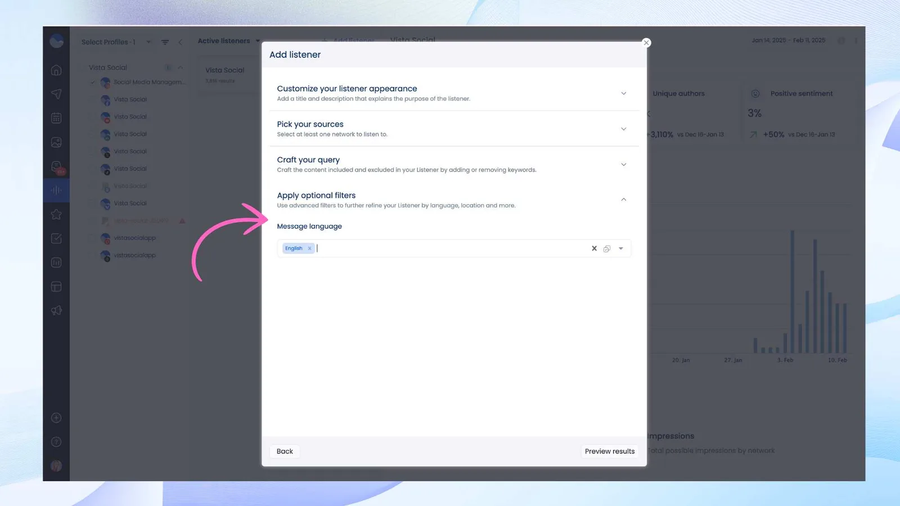Screen dimensions: 900x506
Task: Click the select-all icon in language field
Action: point(606,249)
